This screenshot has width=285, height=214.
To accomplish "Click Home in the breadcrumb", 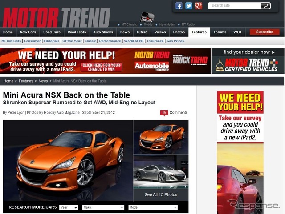I will [8, 81].
